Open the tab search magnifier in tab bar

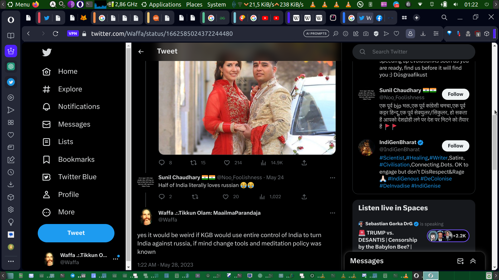(444, 18)
